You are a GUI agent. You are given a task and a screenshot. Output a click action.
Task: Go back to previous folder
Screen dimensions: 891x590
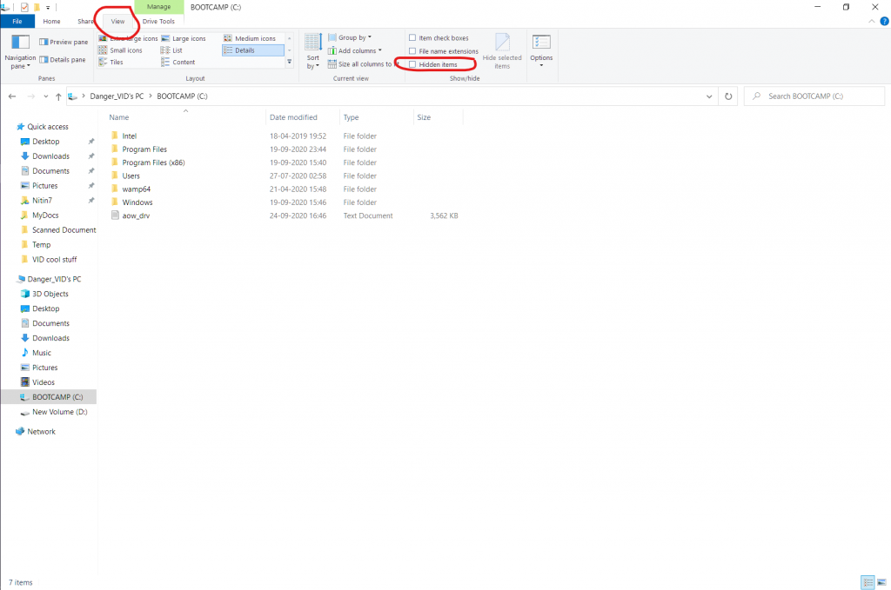point(12,96)
